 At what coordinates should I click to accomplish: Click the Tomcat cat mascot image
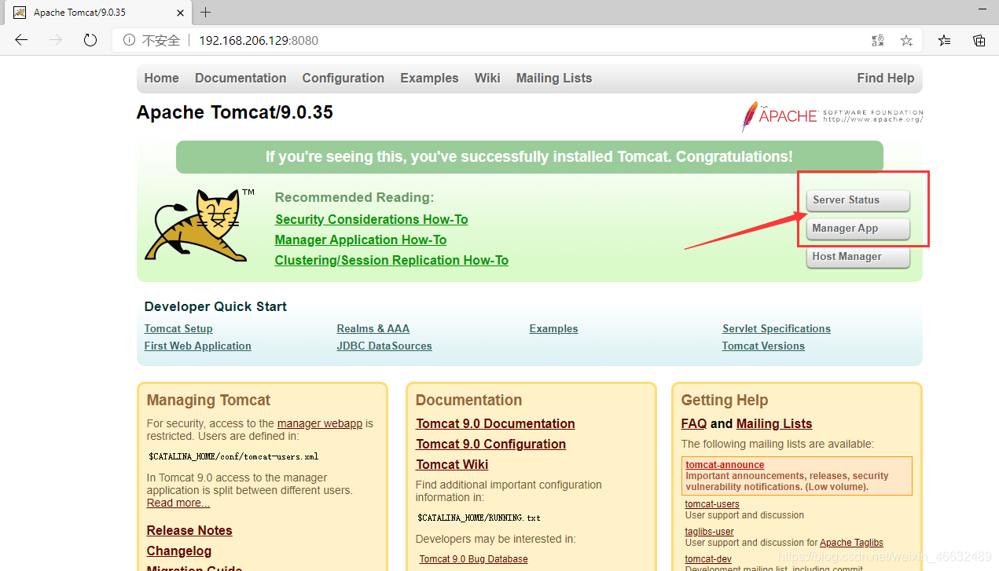tap(200, 225)
